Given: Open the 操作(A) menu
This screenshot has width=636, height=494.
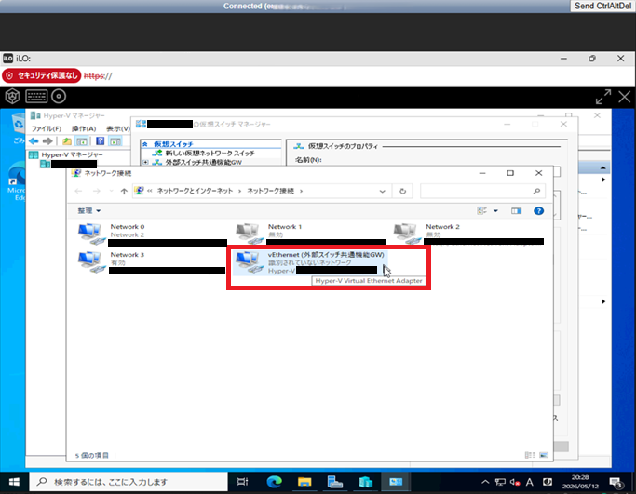Looking at the screenshot, I should tap(84, 128).
